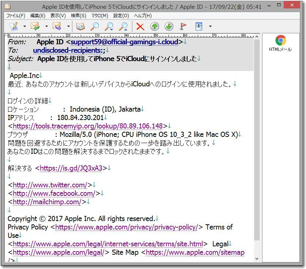
Task: Open the HTMLメール Chrome attachment icon
Action: click(280, 43)
